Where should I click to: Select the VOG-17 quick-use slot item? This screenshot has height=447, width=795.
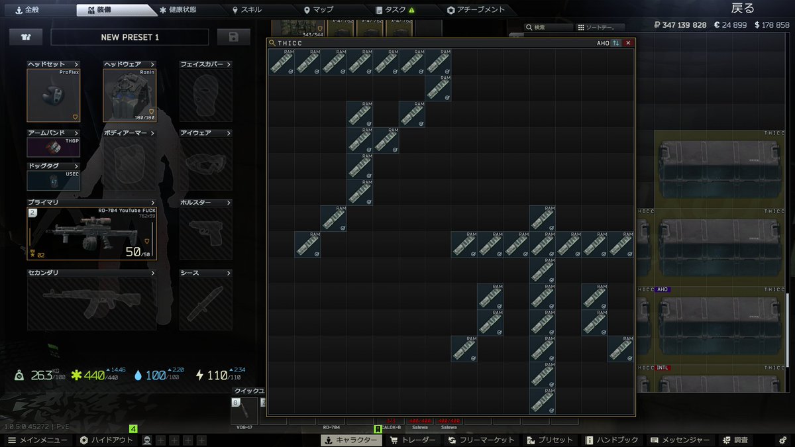click(244, 411)
